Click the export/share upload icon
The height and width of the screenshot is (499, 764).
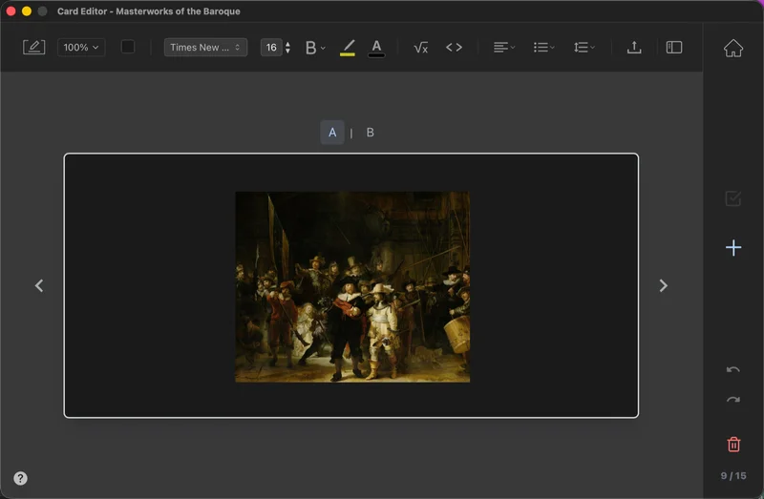(634, 47)
